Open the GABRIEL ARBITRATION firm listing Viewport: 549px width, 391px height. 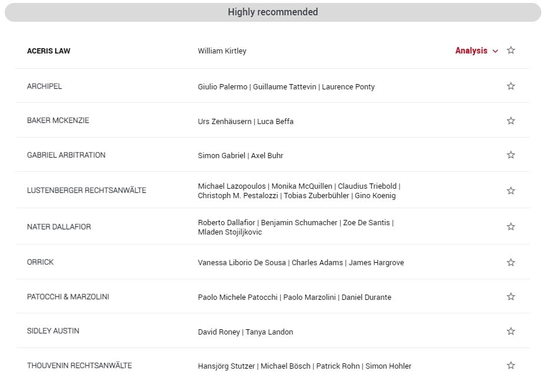(66, 155)
